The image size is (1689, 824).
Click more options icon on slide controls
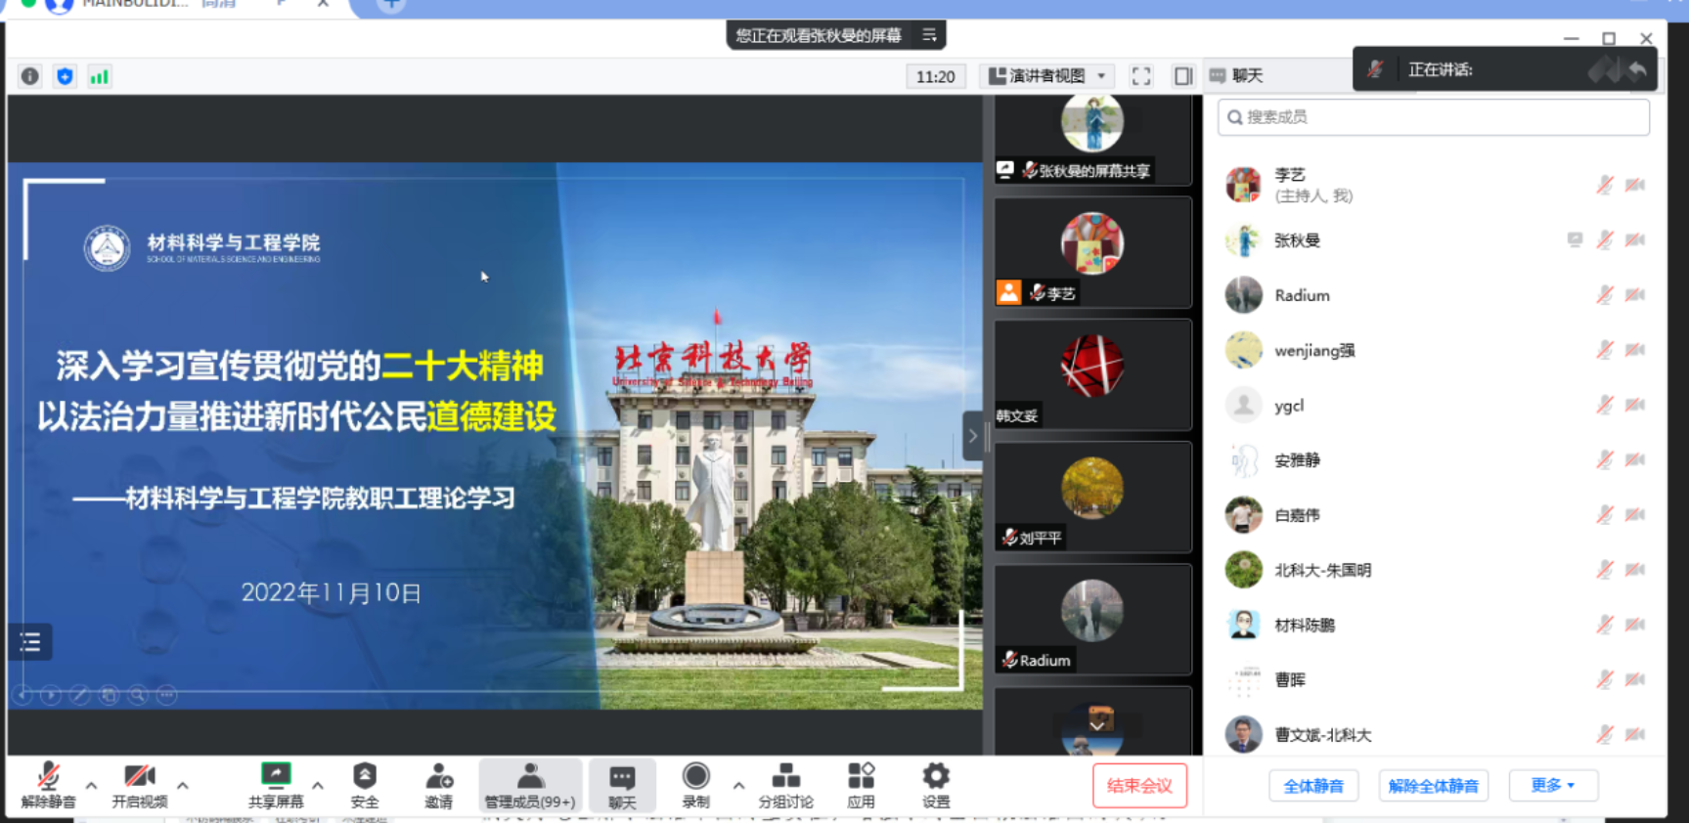[x=167, y=695]
